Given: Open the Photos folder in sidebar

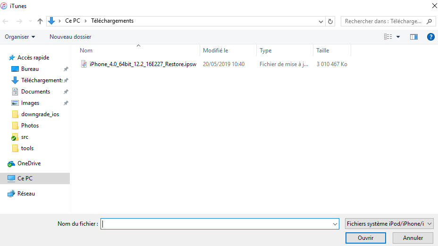Looking at the screenshot, I should coord(30,126).
